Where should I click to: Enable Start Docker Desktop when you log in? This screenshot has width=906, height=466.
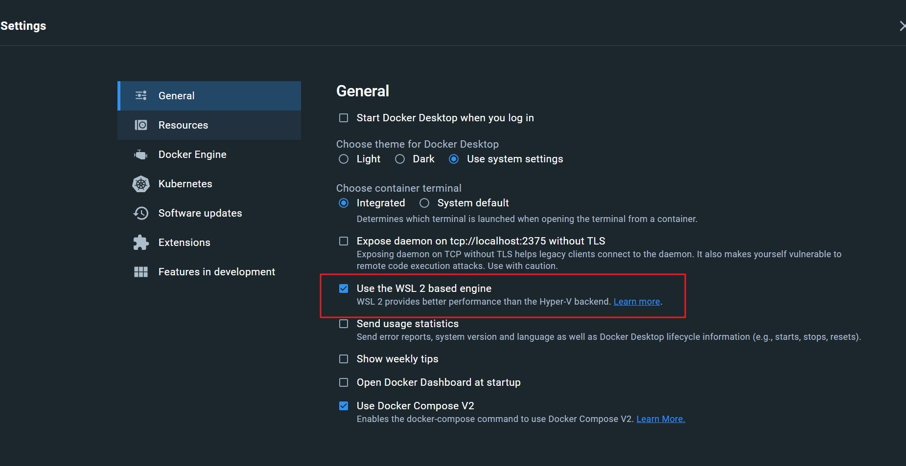[344, 118]
